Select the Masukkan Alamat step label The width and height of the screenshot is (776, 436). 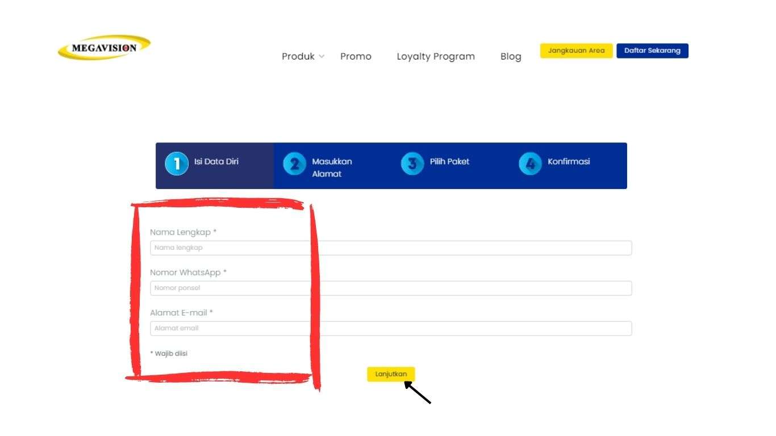point(332,167)
